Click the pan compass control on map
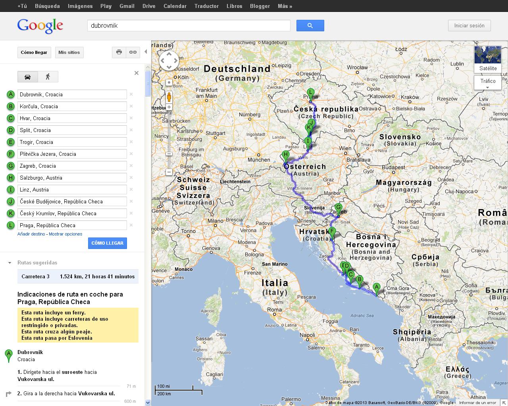Image resolution: width=508 pixels, height=406 pixels. pos(169,61)
